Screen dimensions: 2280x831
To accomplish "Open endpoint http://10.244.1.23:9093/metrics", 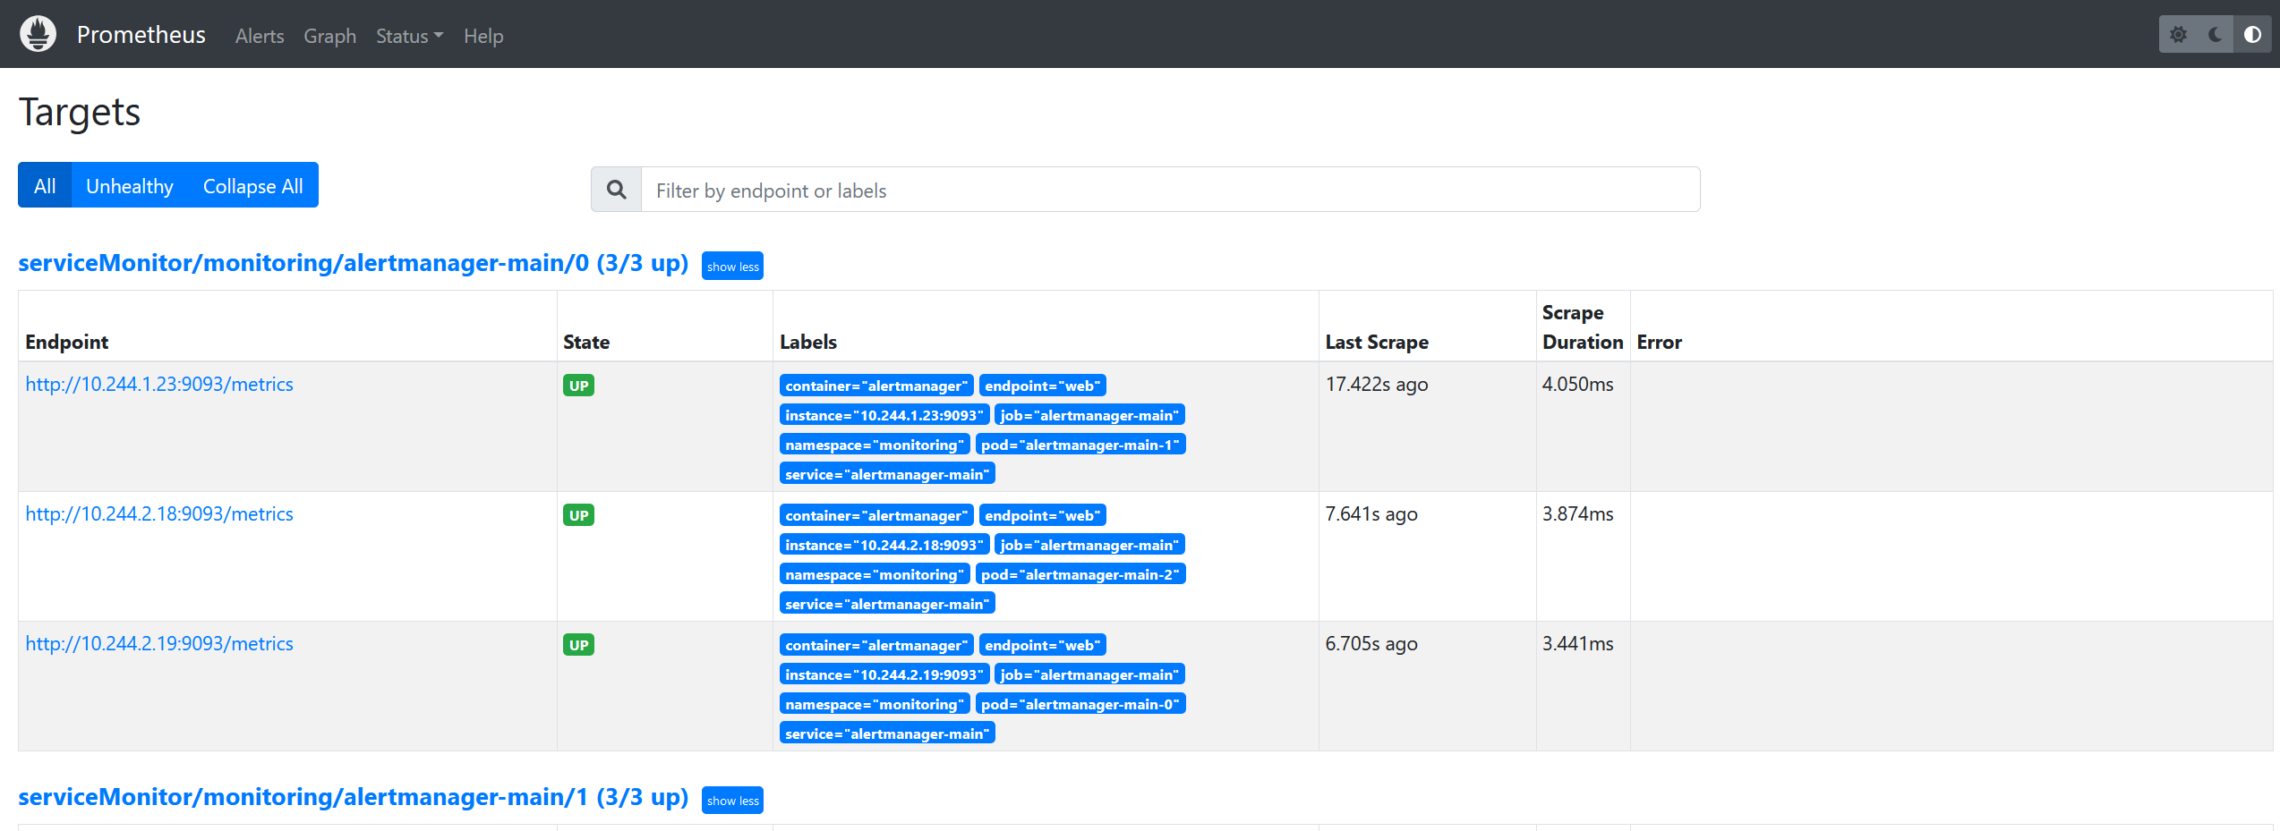I will click(x=159, y=385).
